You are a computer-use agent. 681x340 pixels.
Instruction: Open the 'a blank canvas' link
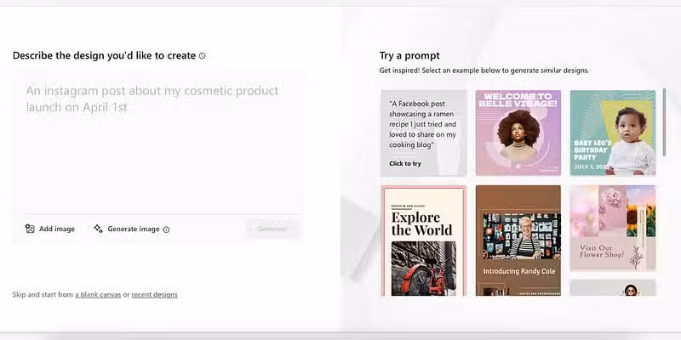pos(98,295)
